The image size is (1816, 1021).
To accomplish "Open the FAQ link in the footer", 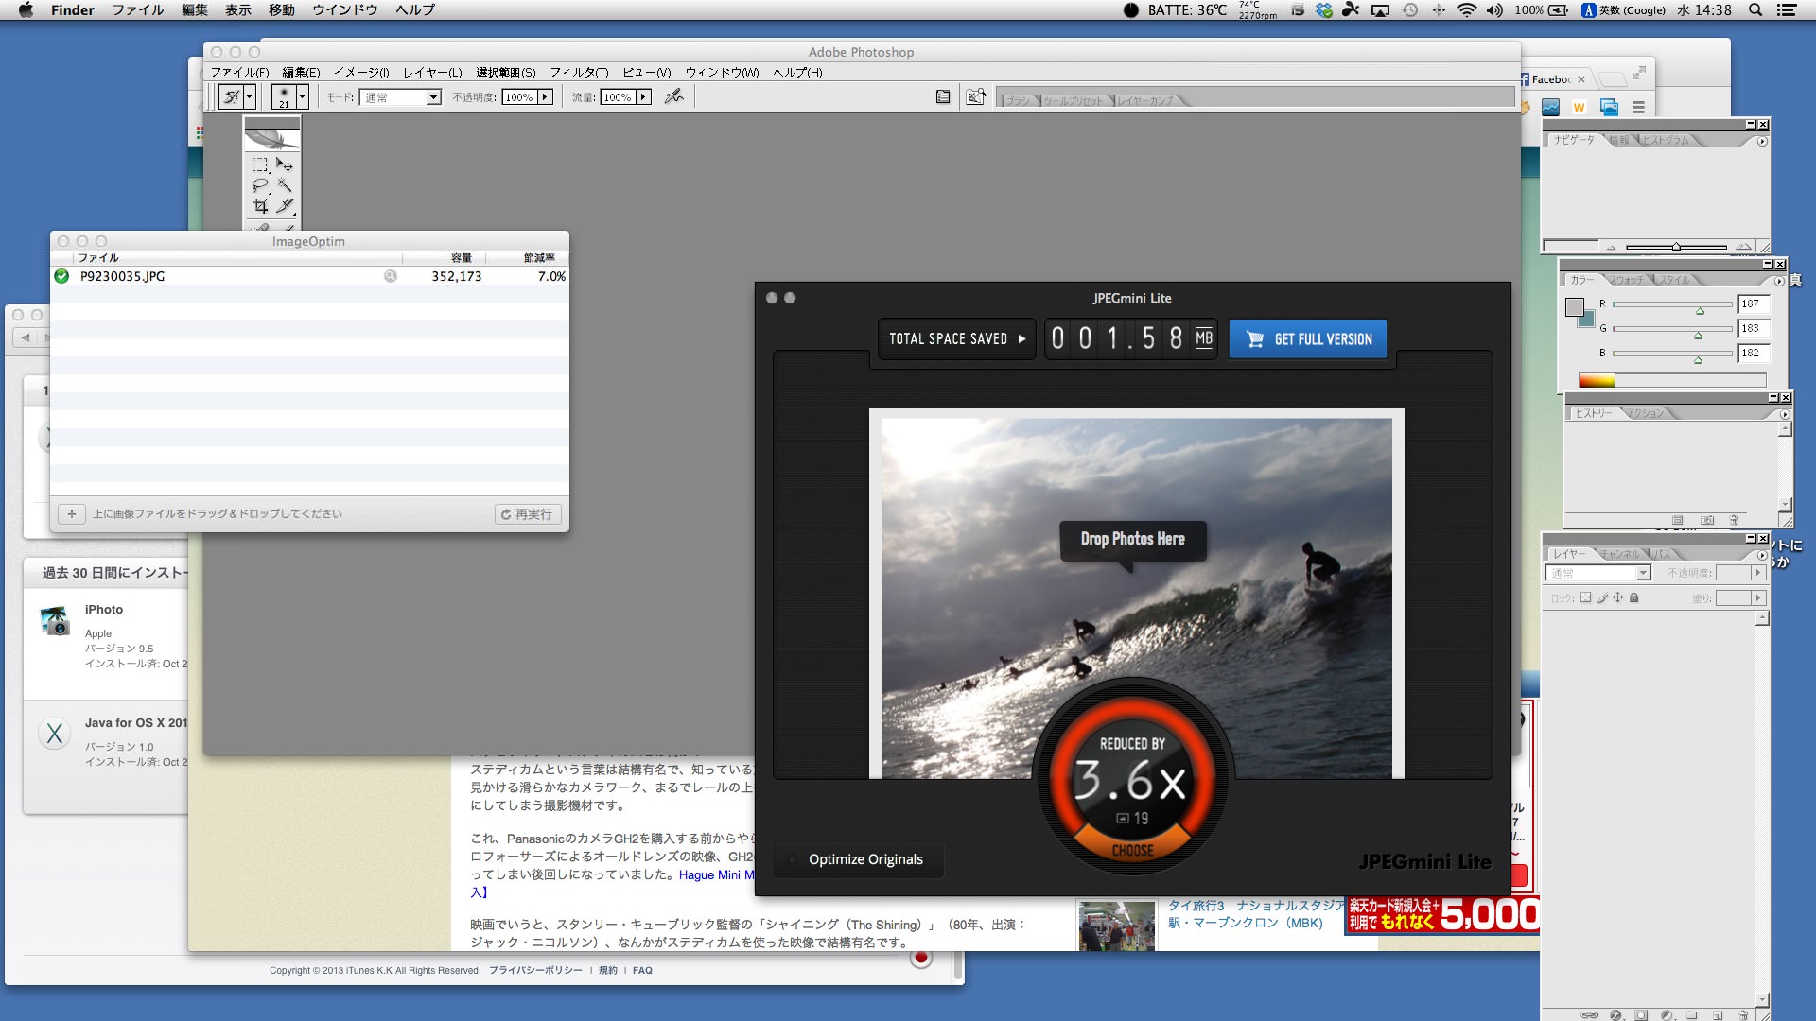I will (642, 970).
